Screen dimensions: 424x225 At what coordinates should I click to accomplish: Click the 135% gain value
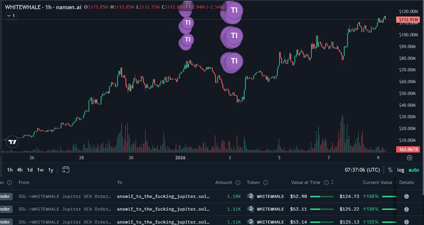(x=371, y=222)
